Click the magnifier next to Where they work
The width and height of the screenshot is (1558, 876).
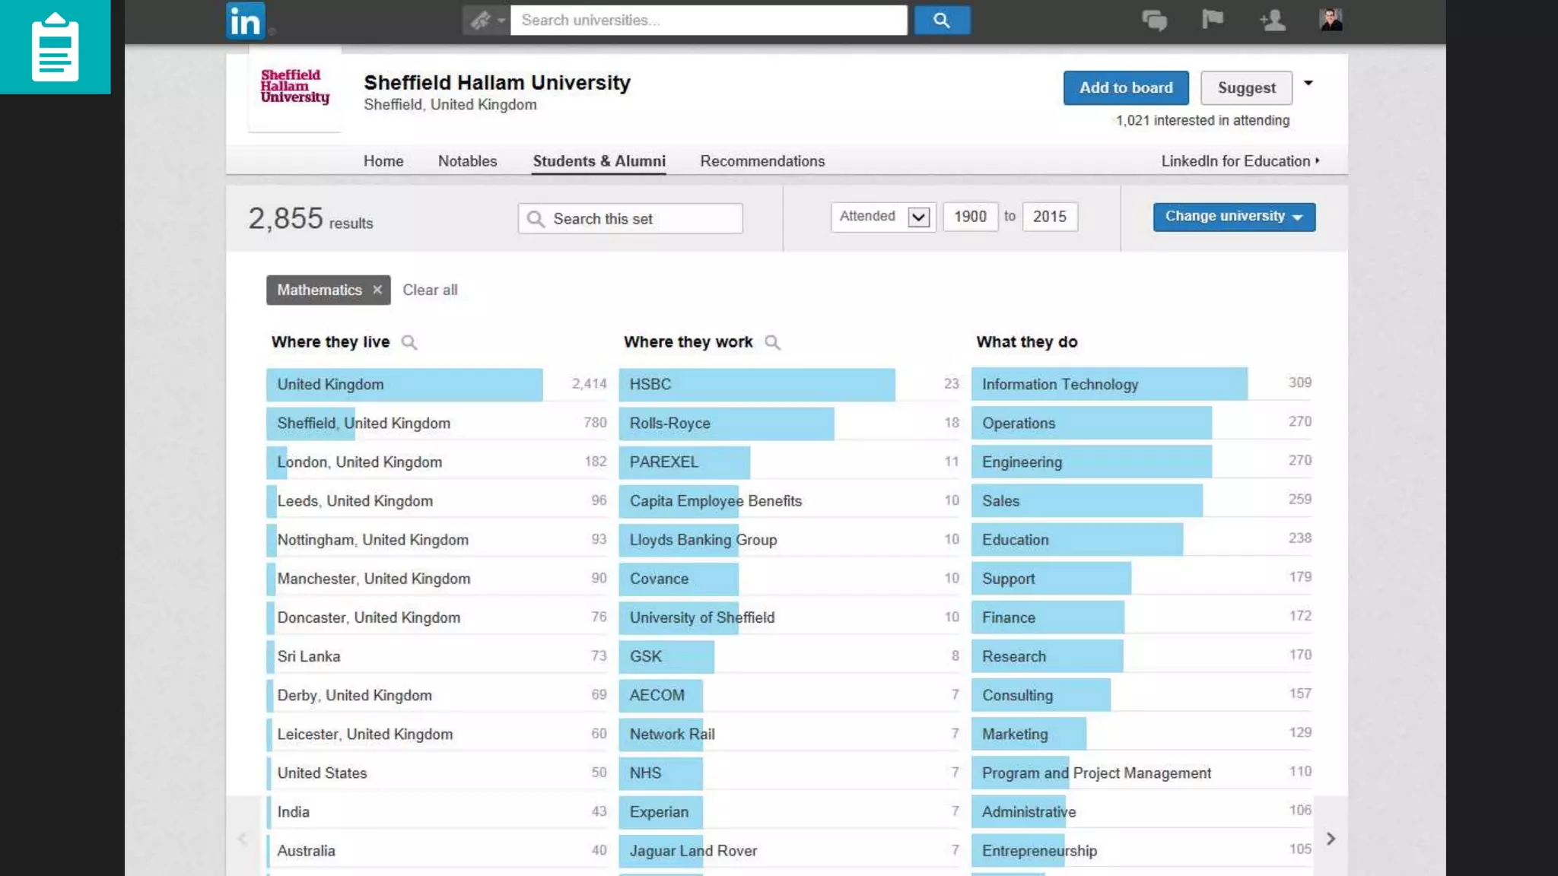pos(772,342)
